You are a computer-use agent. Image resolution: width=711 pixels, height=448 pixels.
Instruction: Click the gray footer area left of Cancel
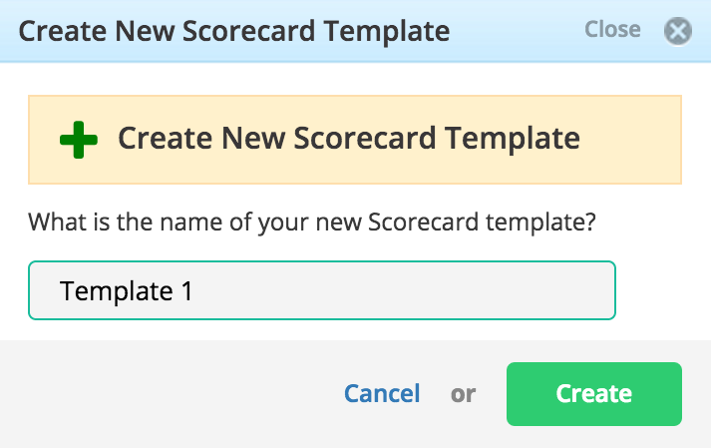168,394
